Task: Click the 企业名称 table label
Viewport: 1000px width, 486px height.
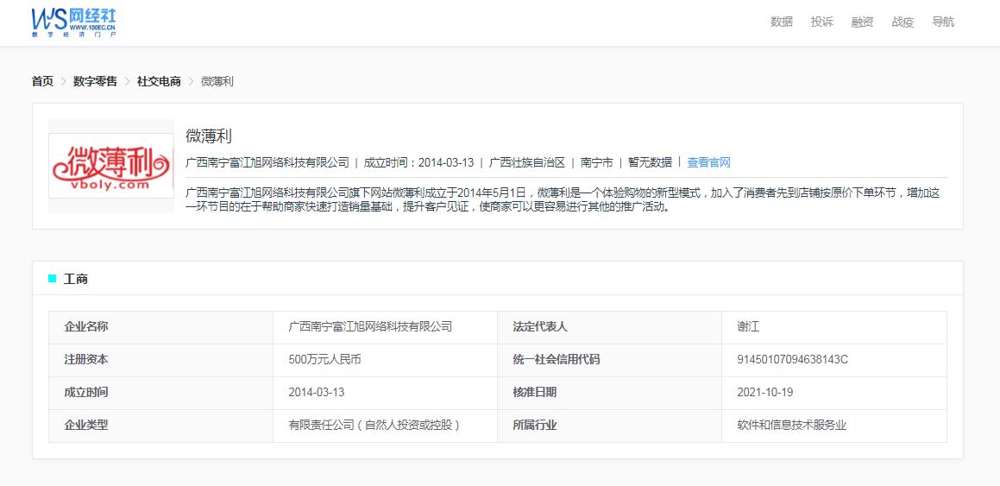Action: (86, 326)
